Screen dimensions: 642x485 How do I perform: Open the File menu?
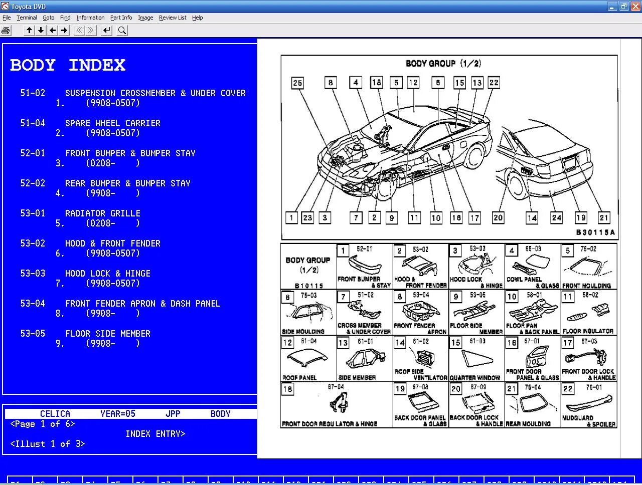point(7,18)
